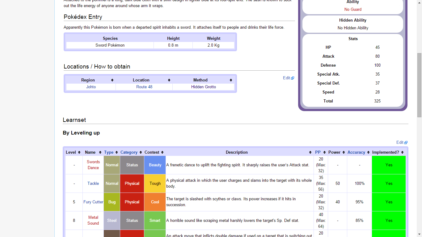The height and width of the screenshot is (237, 422).
Task: Click the 0.8 m height value
Action: coord(173,45)
